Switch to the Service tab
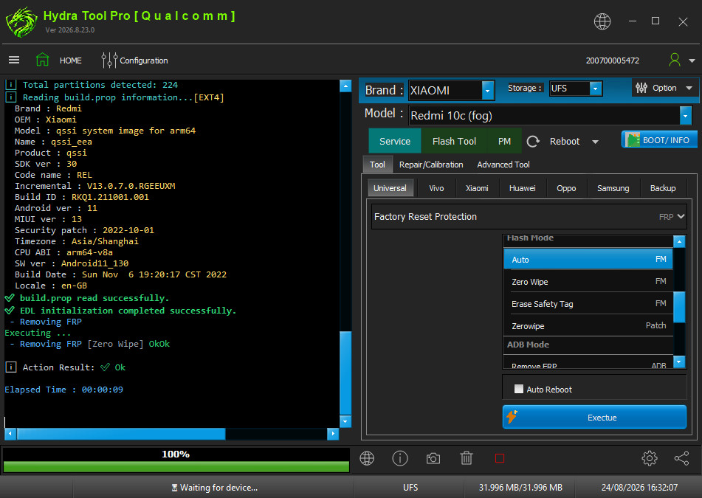This screenshot has height=498, width=702. point(395,142)
